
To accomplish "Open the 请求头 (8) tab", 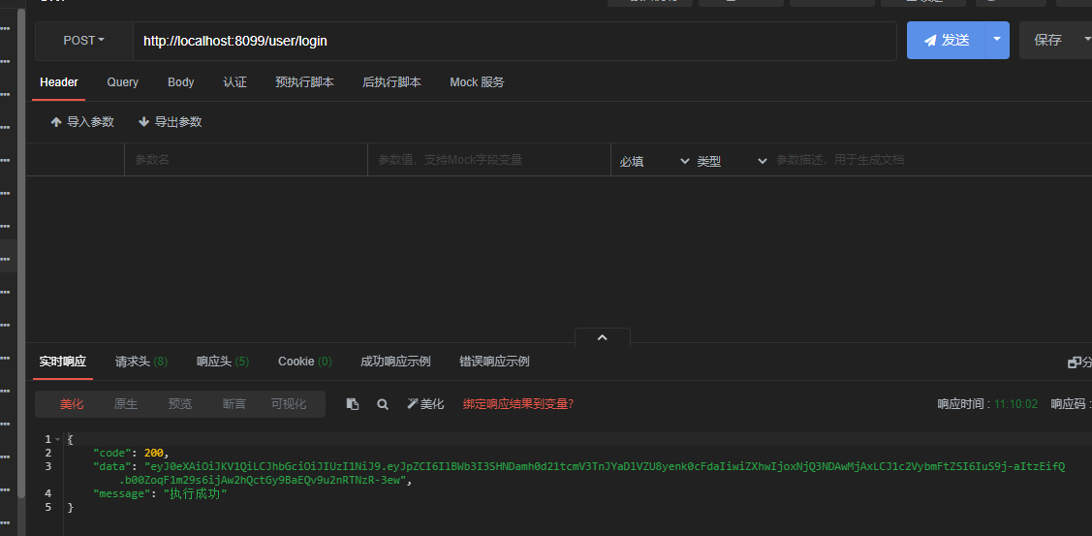I will coord(141,362).
